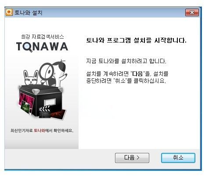Screen dimensions: 205x177
Task: Click the heading 토나와 프로그램 설치를 시작합니다
Action: tap(136, 40)
